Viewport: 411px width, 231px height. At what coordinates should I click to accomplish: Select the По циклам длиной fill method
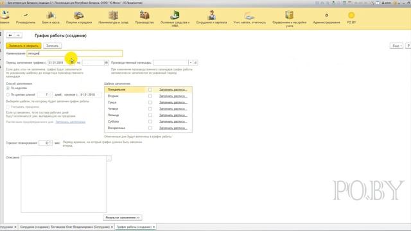(8, 94)
